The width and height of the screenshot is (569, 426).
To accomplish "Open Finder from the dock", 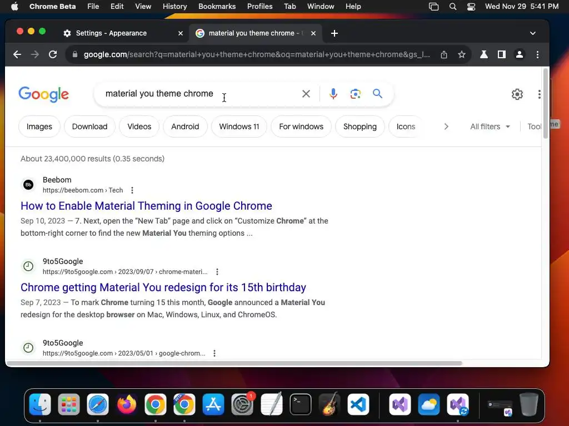I will pyautogui.click(x=40, y=404).
